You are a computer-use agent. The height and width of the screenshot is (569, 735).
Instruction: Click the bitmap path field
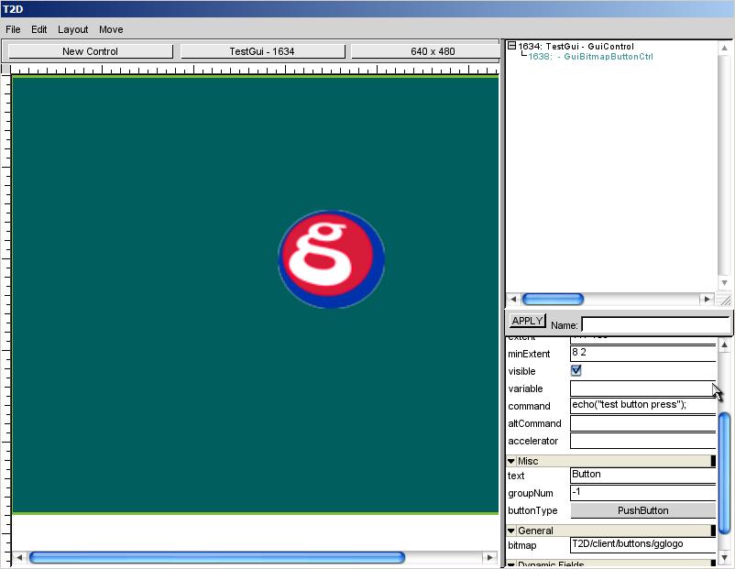pos(642,544)
